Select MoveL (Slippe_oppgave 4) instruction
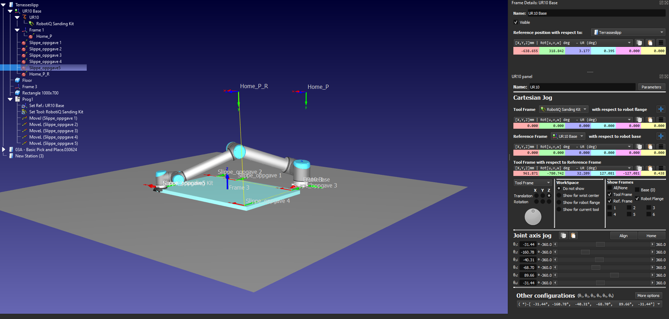669x319 pixels. 53,137
